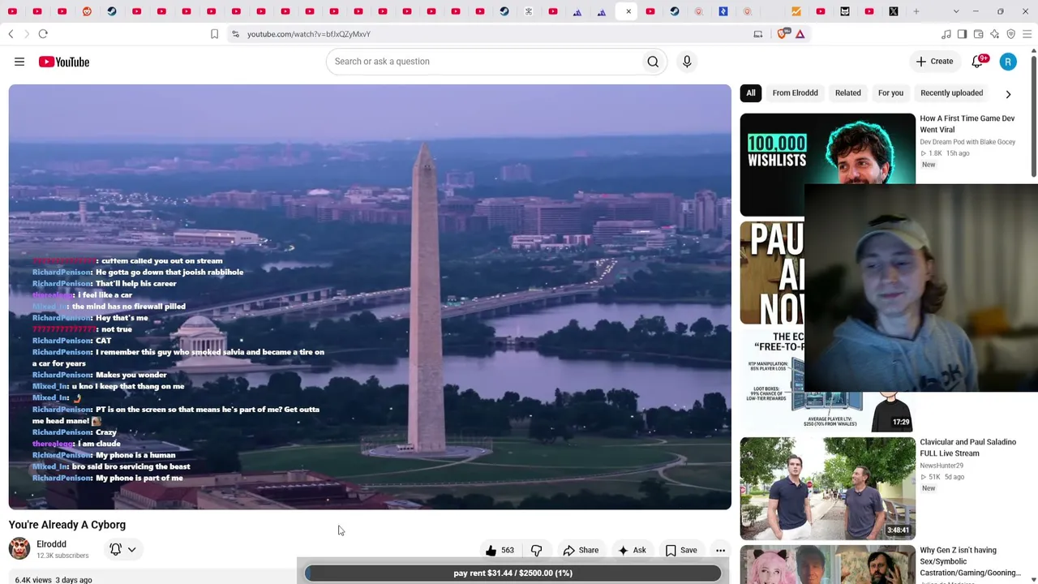Share this video
Image resolution: width=1038 pixels, height=584 pixels.
click(x=581, y=550)
